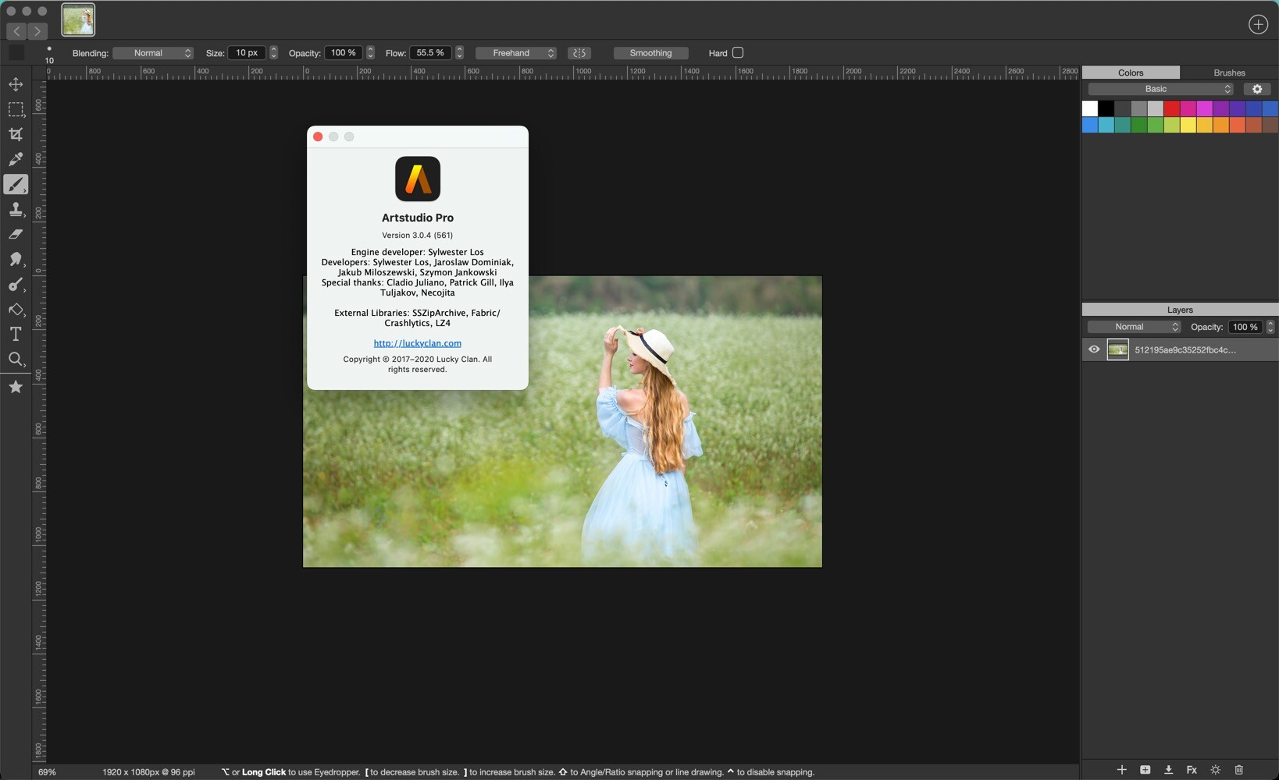
Task: Enable the Hard checkbox
Action: 738,53
